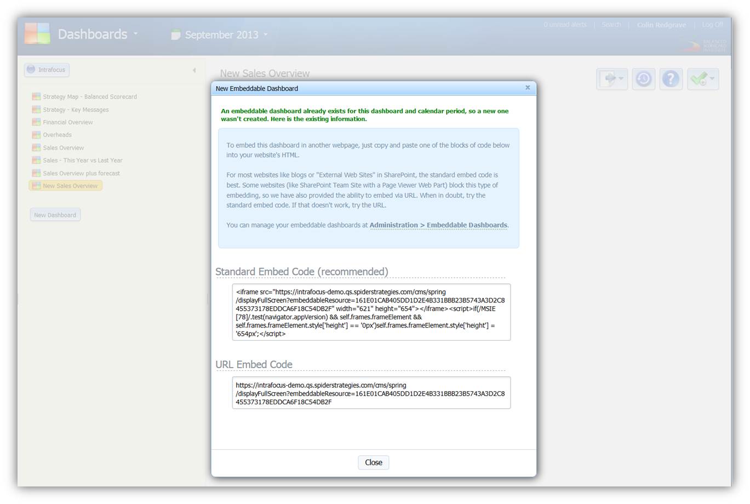Open the export arrow toolbar dropdown
The width and height of the screenshot is (750, 504).
click(612, 79)
